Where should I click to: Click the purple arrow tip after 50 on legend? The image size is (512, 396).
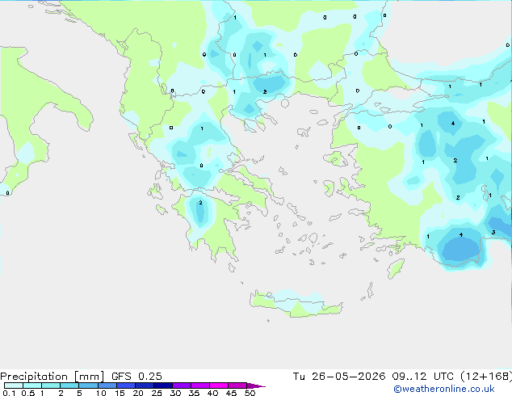pyautogui.click(x=256, y=385)
